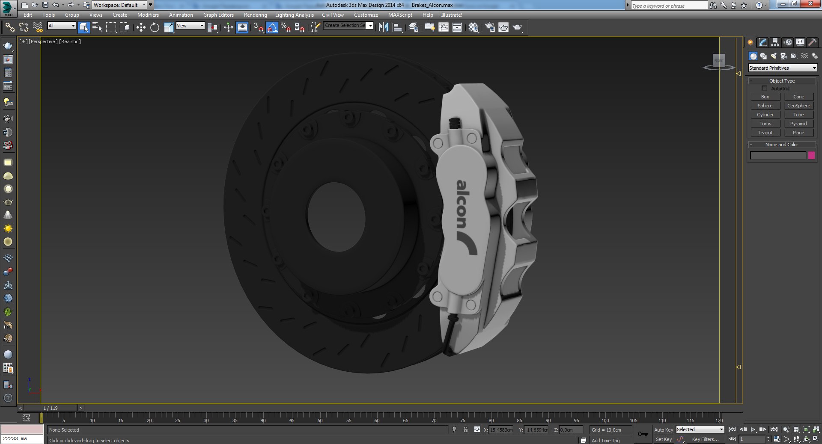Switch to the Utilities panel tab
This screenshot has width=822, height=444.
pyautogui.click(x=812, y=42)
